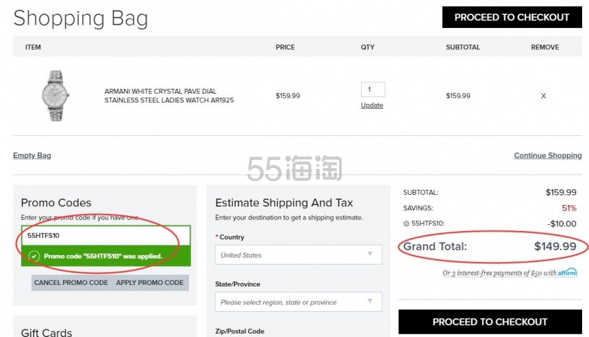
Task: Open the State/Province dropdown
Action: point(299,302)
